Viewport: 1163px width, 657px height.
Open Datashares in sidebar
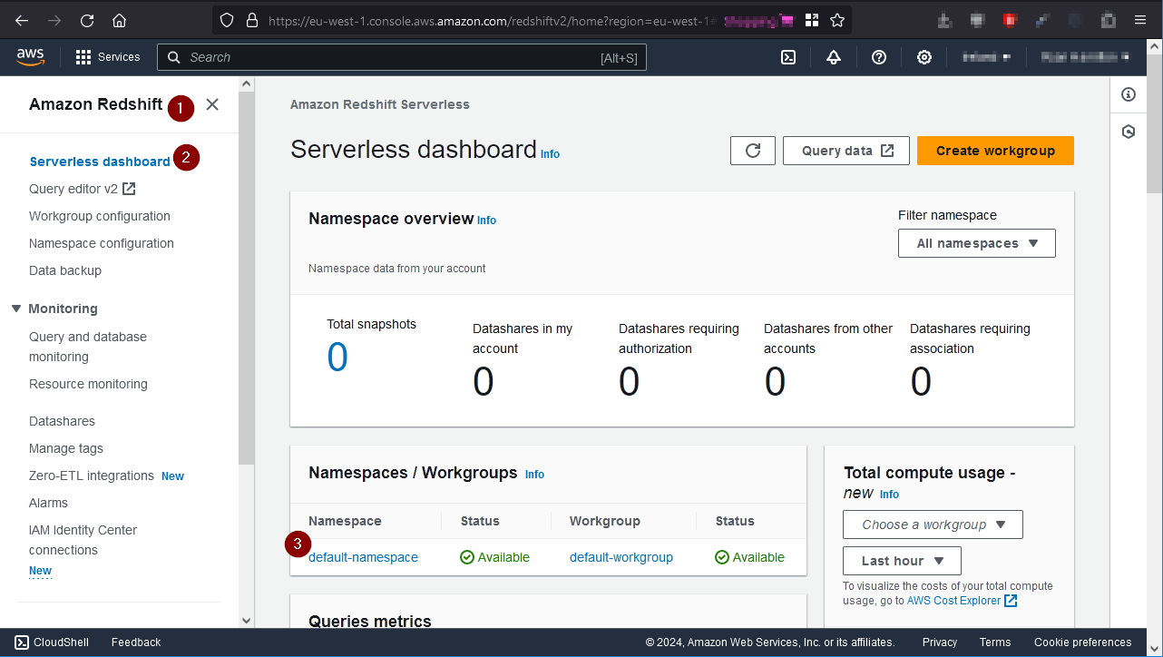pos(62,421)
